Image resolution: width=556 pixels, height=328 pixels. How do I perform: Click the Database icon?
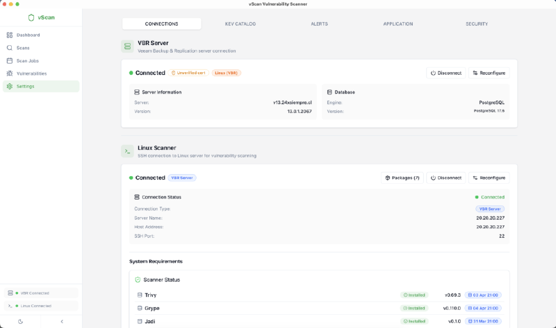(329, 92)
